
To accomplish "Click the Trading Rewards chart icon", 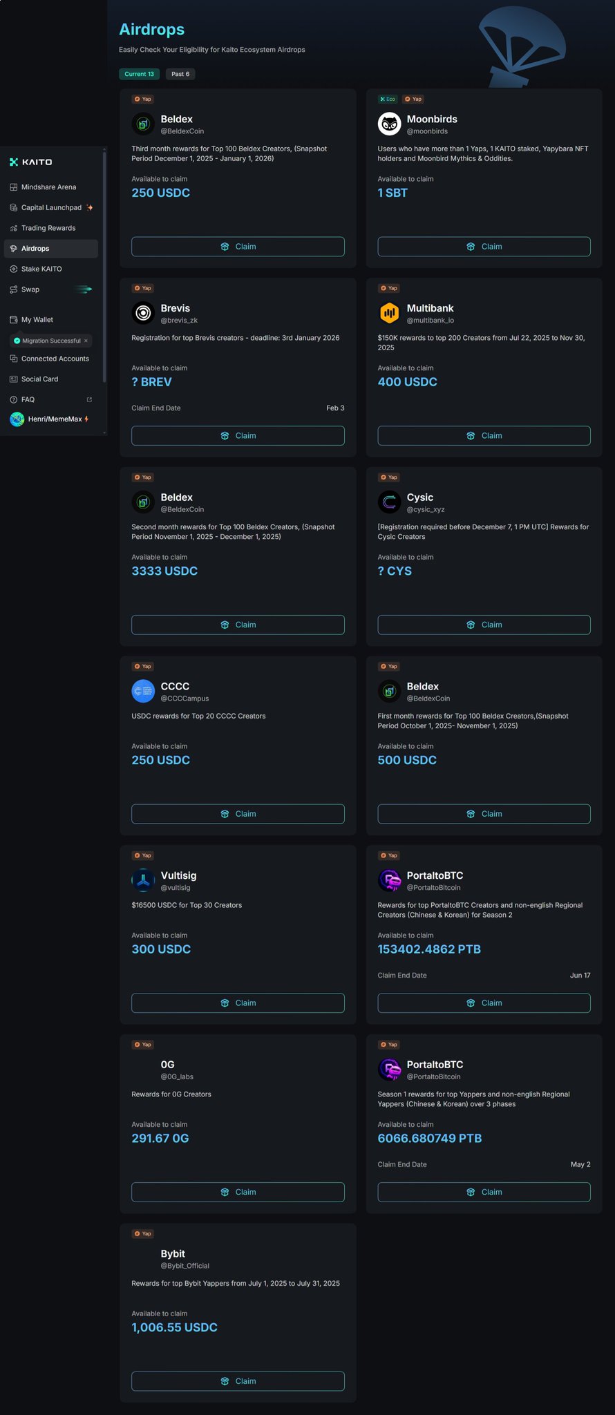I will click(x=13, y=228).
